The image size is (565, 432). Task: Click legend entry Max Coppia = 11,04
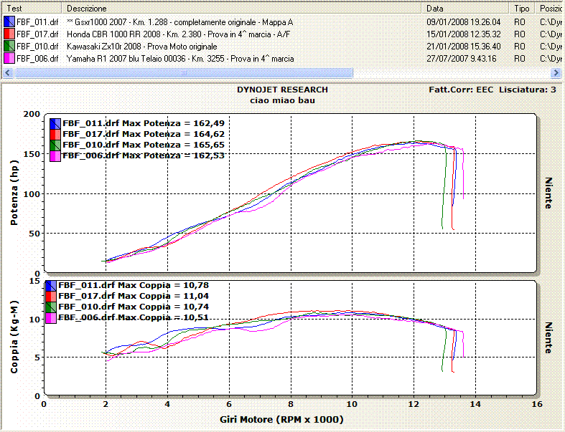pyautogui.click(x=134, y=296)
